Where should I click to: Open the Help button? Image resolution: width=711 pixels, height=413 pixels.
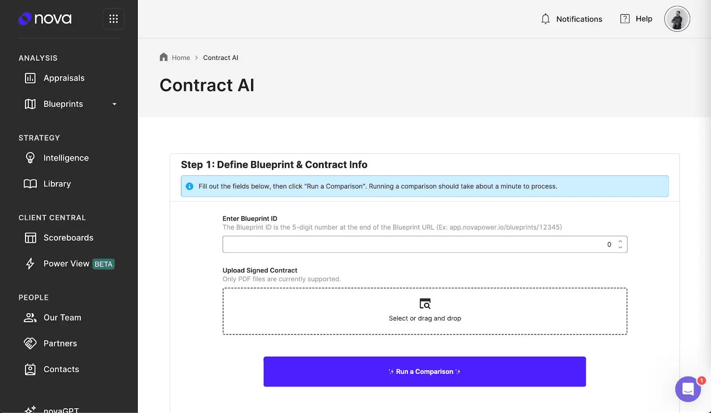tap(636, 19)
